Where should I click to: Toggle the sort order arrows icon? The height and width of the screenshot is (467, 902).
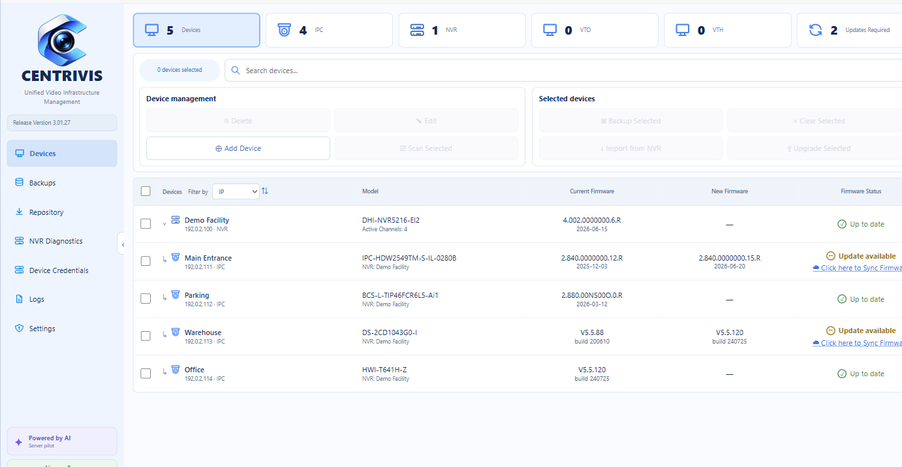(x=265, y=191)
